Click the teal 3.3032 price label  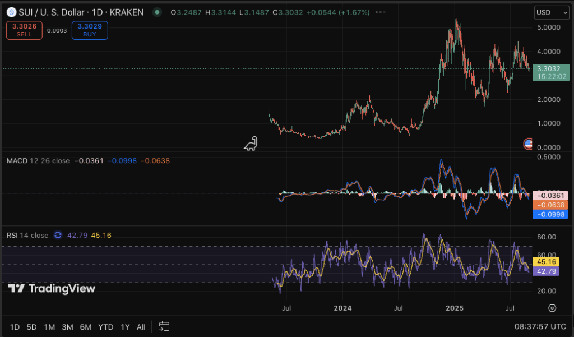point(550,73)
